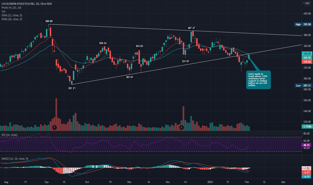Image resolution: width=313 pixels, height=185 pixels.
Task: Click the 399.90 pivot high label
Action: 49,21
